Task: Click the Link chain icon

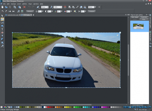Action: tap(77, 7)
